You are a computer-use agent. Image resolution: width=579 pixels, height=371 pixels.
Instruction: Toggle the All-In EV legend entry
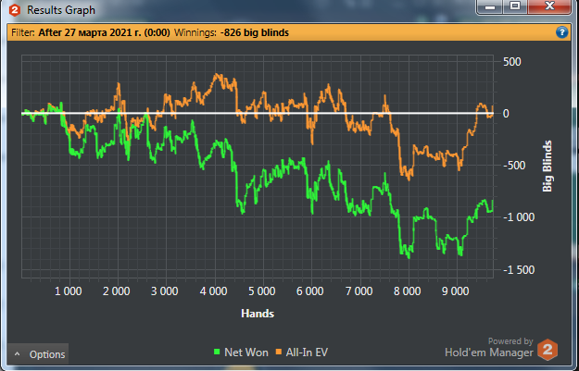302,352
